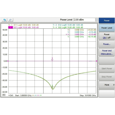The image size is (115, 115).
Task: Toggle Power ON | off softkey
Action: tap(107, 36)
